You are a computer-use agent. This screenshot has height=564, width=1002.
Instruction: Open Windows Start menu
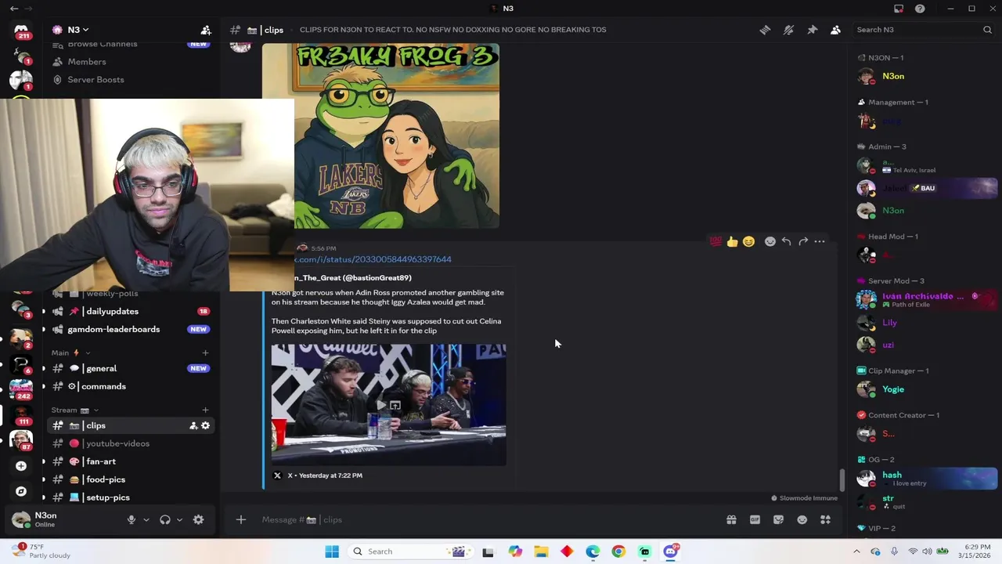[332, 551]
